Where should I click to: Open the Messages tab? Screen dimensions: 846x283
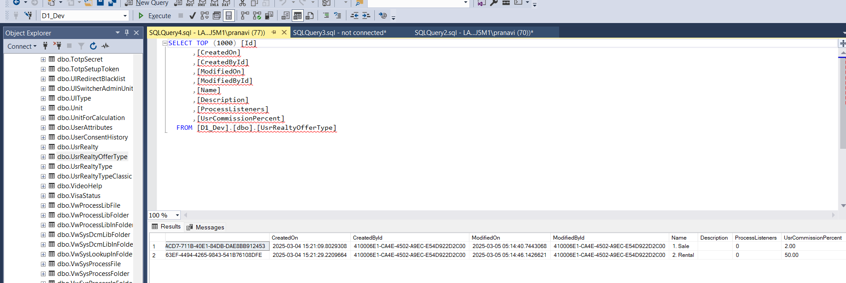pyautogui.click(x=206, y=227)
